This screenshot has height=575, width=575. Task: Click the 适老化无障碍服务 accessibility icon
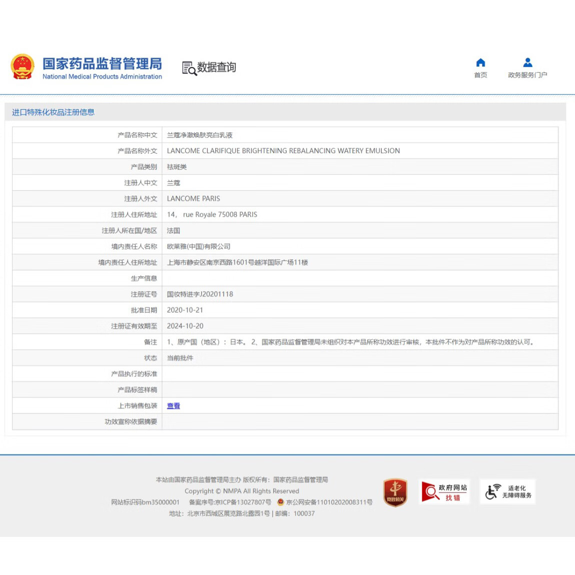(507, 491)
